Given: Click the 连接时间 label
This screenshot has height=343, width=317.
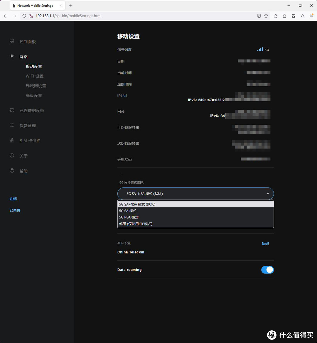Looking at the screenshot, I should (124, 84).
